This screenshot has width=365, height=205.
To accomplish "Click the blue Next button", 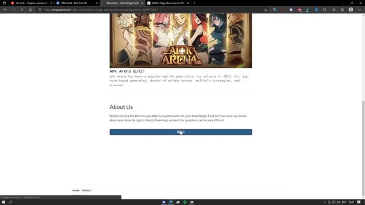I will [181, 132].
